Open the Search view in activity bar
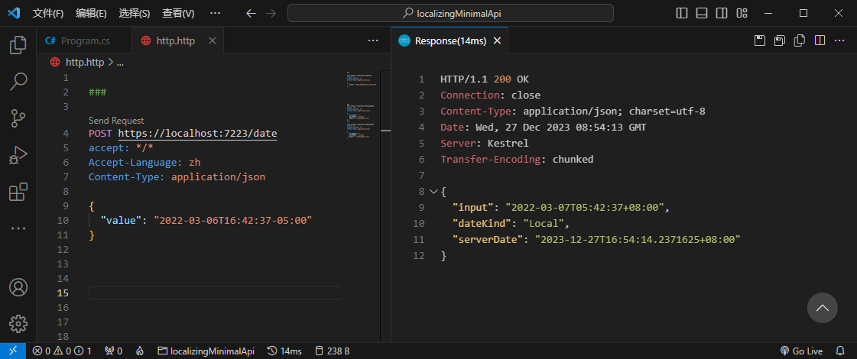This screenshot has height=359, width=857. pos(18,81)
